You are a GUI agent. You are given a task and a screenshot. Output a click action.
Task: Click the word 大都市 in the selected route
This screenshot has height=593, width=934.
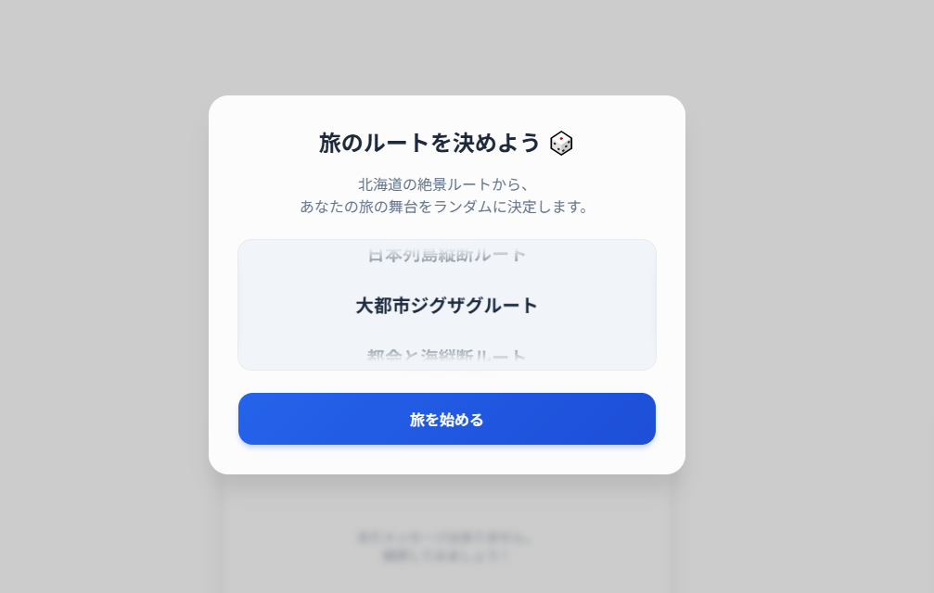[382, 306]
